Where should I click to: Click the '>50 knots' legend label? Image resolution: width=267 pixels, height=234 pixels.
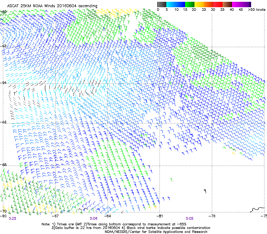pos(257,10)
